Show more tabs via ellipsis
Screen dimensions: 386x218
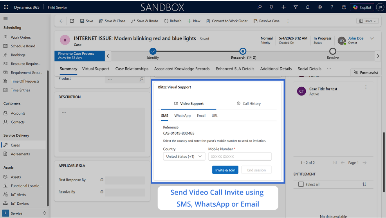coord(329,68)
